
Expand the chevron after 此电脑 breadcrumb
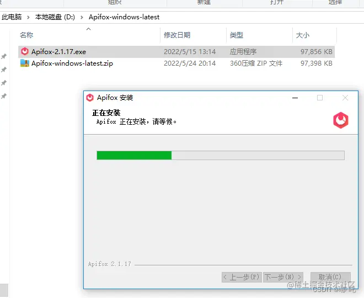click(28, 17)
